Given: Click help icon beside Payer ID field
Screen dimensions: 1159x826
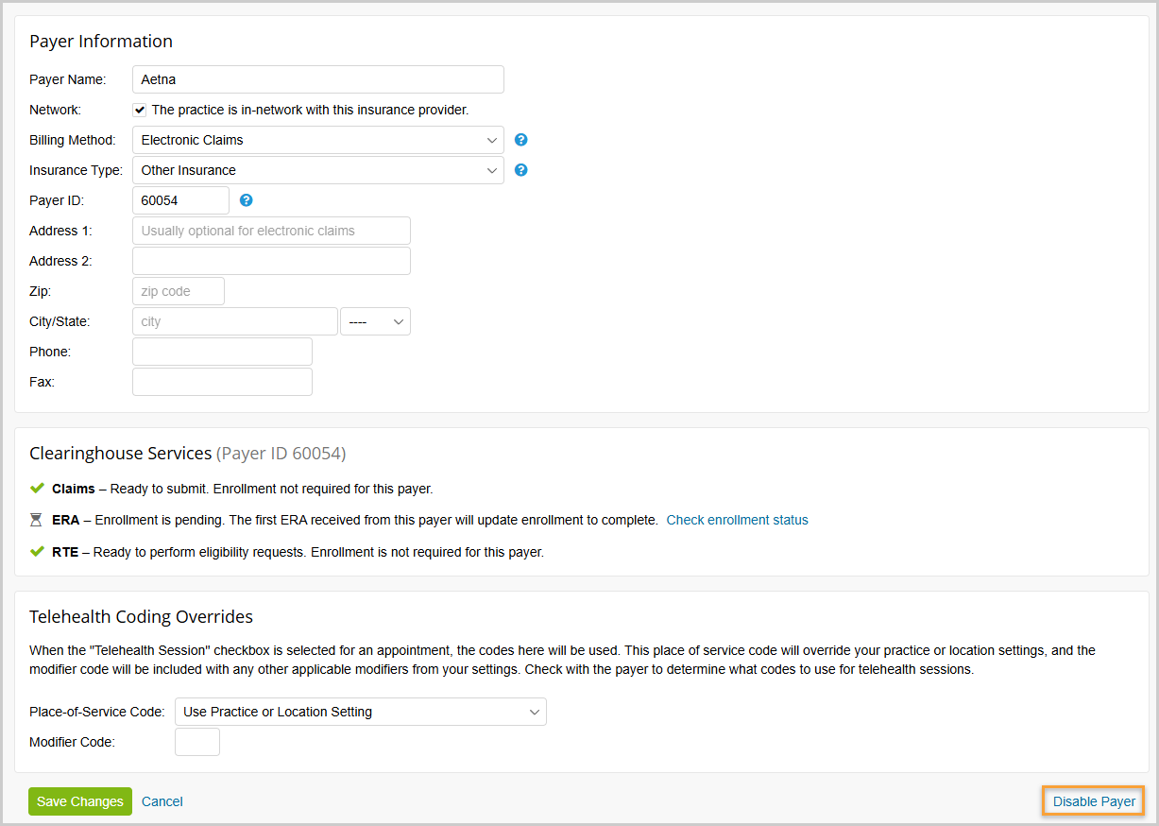Looking at the screenshot, I should tap(247, 200).
